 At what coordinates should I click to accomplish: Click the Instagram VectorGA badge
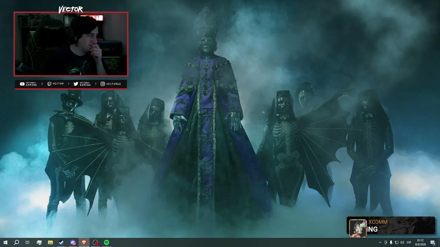tap(111, 84)
